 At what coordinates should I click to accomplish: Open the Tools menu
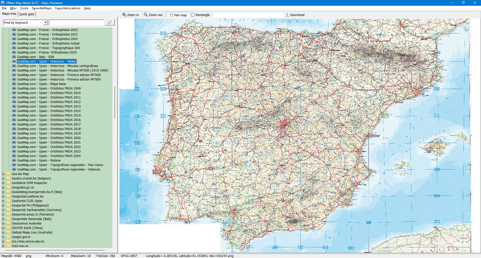click(24, 8)
